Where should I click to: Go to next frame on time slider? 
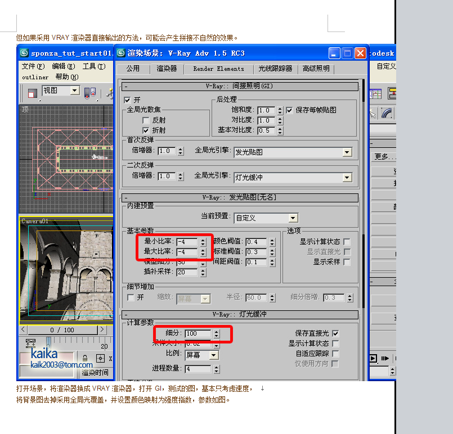[x=102, y=329]
